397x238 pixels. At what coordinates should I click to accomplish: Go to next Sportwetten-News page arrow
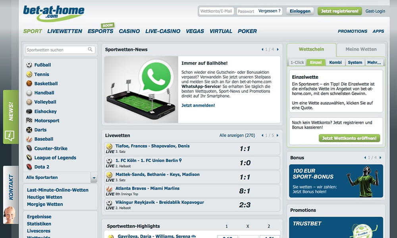click(x=278, y=50)
